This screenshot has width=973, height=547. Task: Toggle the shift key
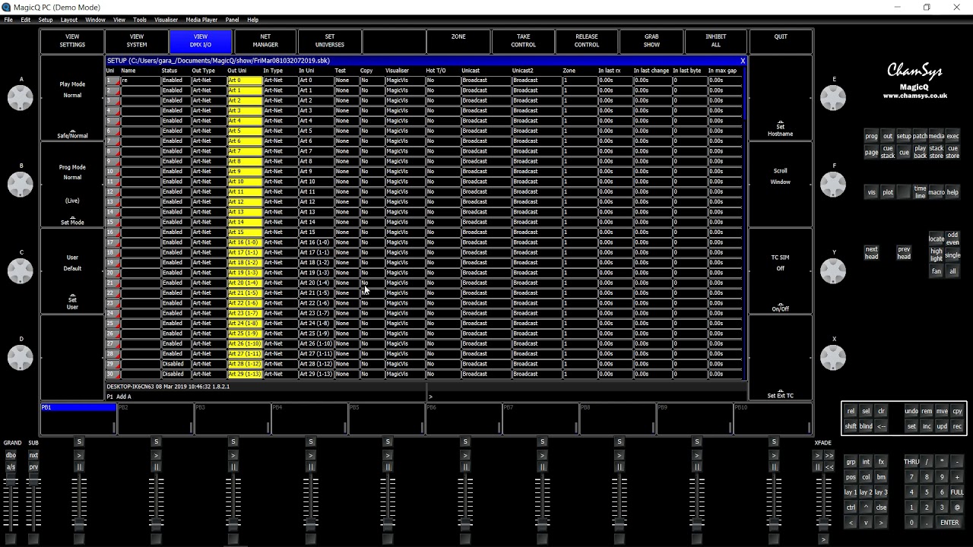point(851,426)
